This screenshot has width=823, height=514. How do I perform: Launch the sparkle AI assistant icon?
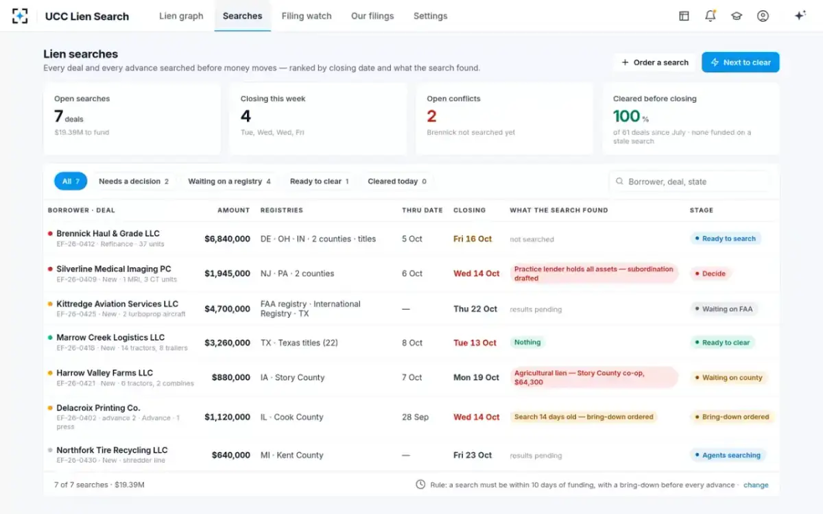800,16
